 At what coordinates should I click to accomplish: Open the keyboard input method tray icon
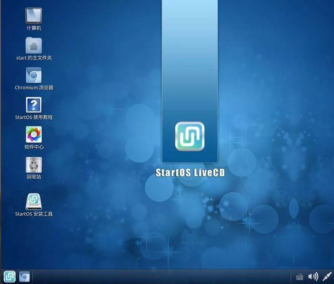point(300,277)
